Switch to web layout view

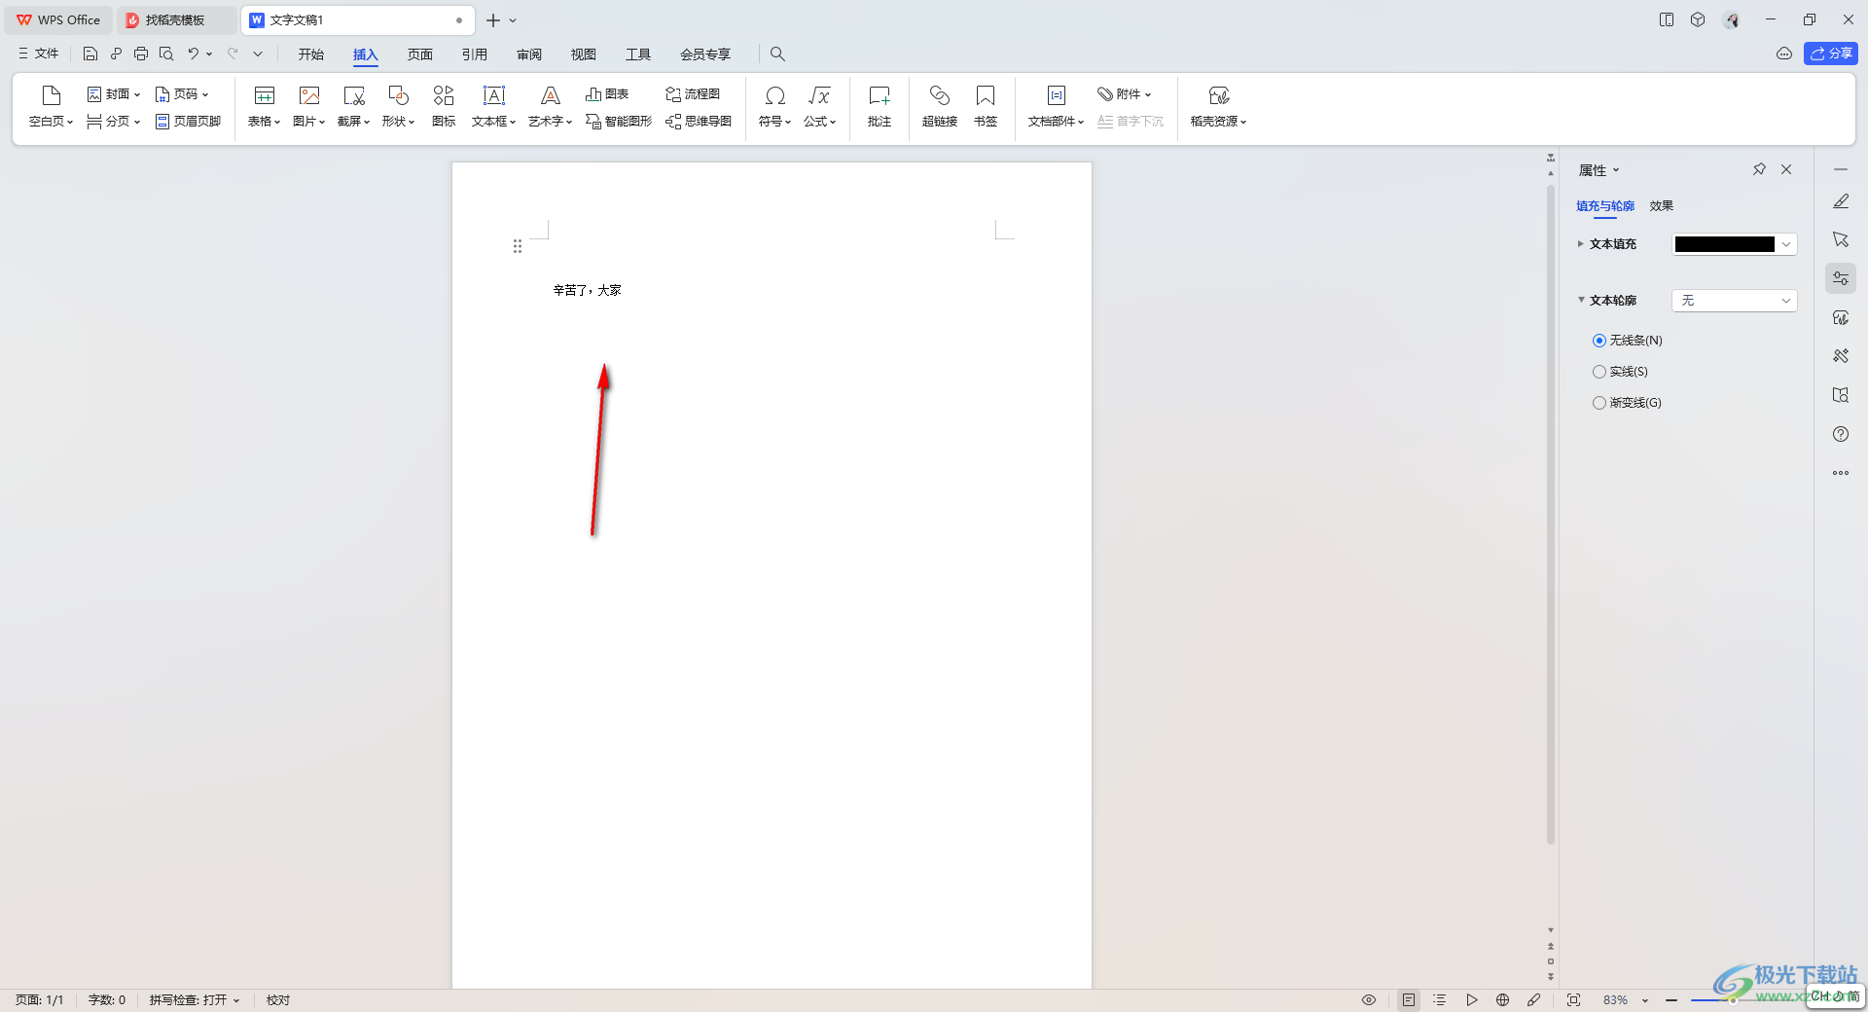click(x=1503, y=1000)
